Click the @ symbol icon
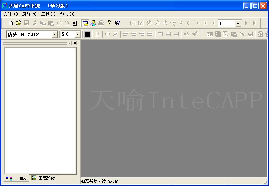 click(242, 34)
